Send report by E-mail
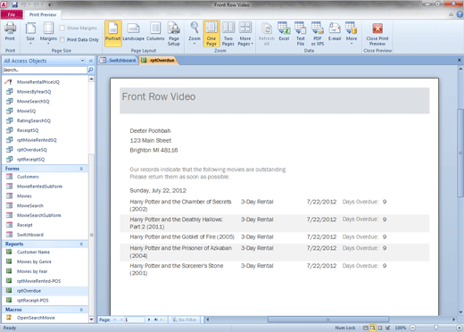 pyautogui.click(x=335, y=31)
